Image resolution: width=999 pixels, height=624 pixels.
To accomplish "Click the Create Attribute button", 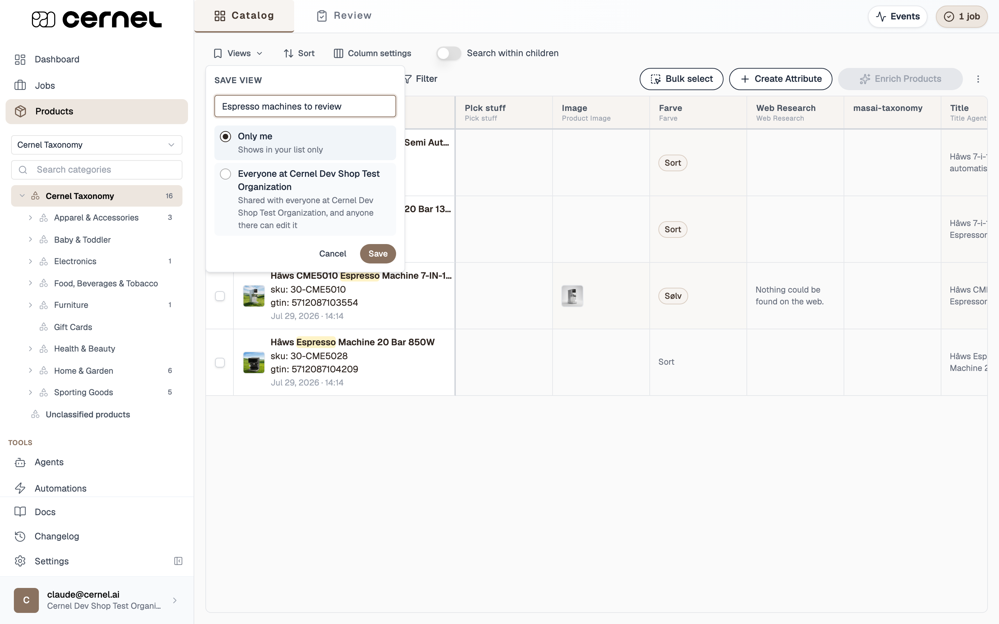I will point(780,79).
